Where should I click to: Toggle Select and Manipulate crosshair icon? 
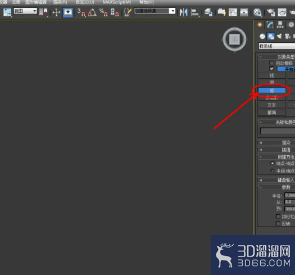(x=56, y=12)
